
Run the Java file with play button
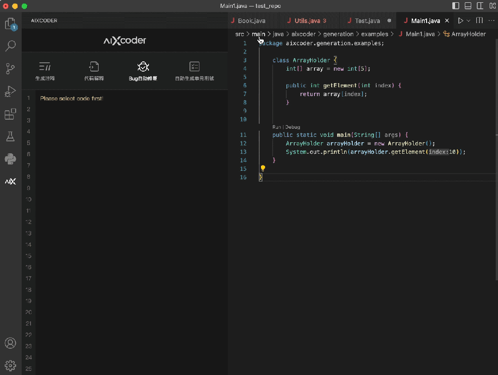coord(460,21)
